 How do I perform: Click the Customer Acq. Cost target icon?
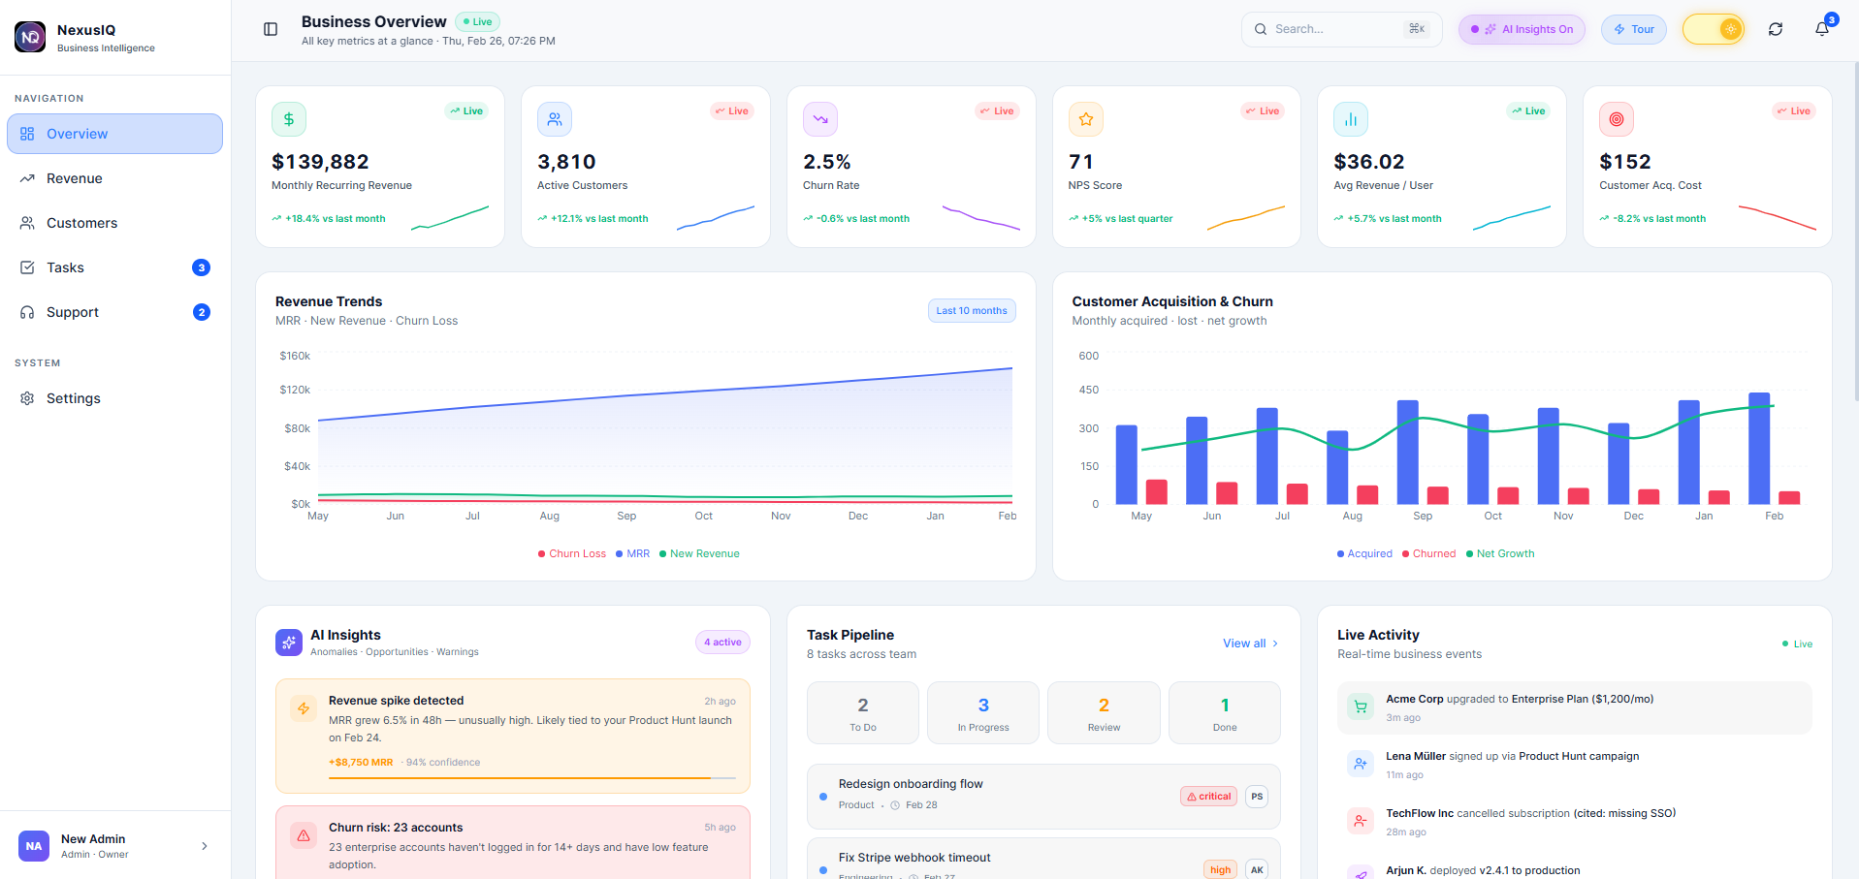(1616, 119)
